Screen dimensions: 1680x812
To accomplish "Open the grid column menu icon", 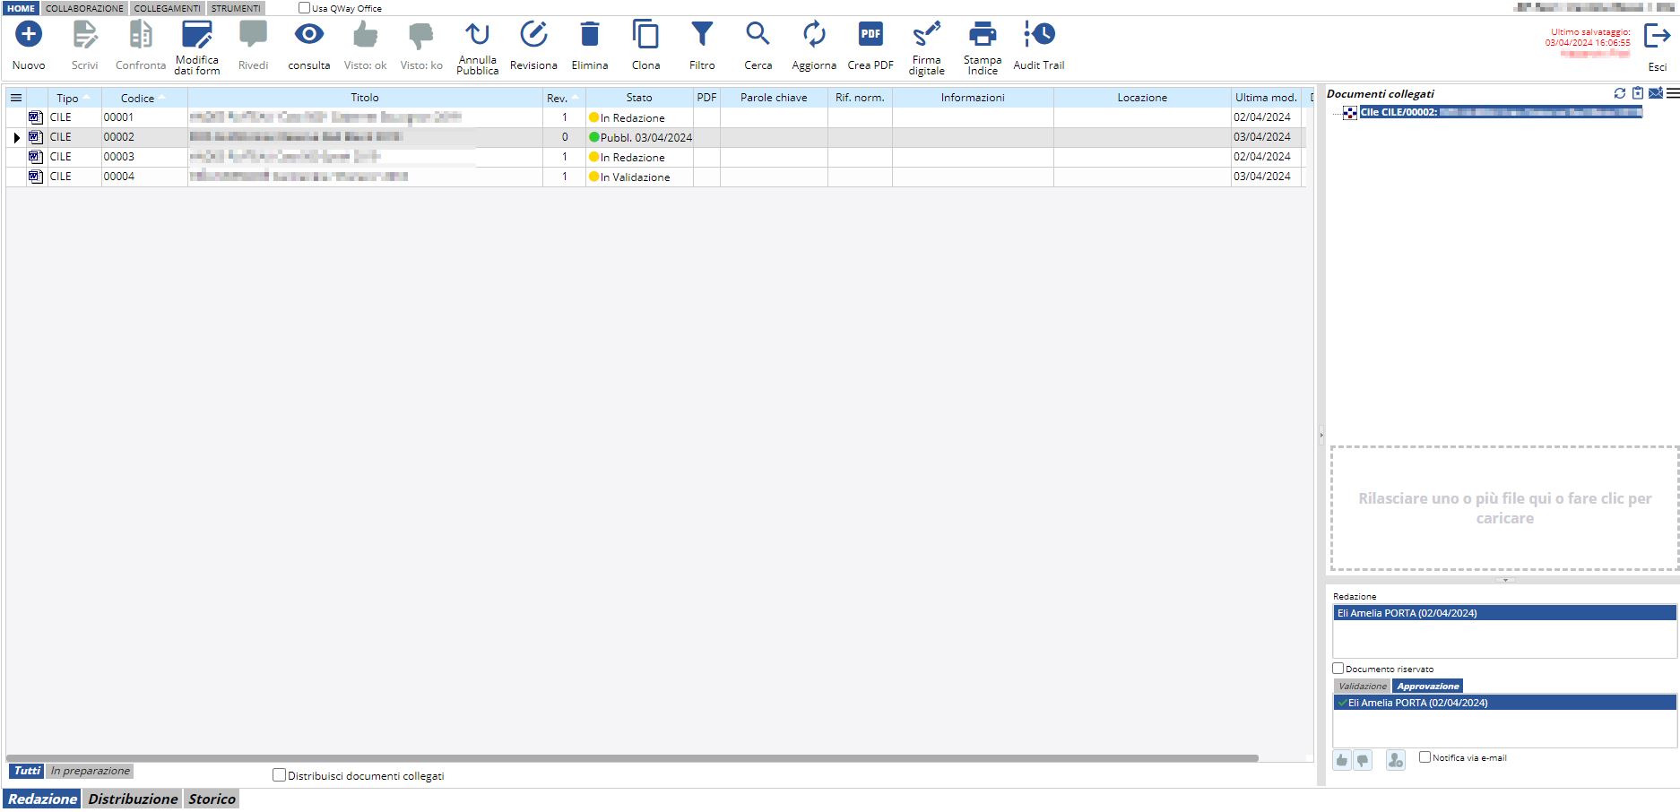I will (x=16, y=98).
